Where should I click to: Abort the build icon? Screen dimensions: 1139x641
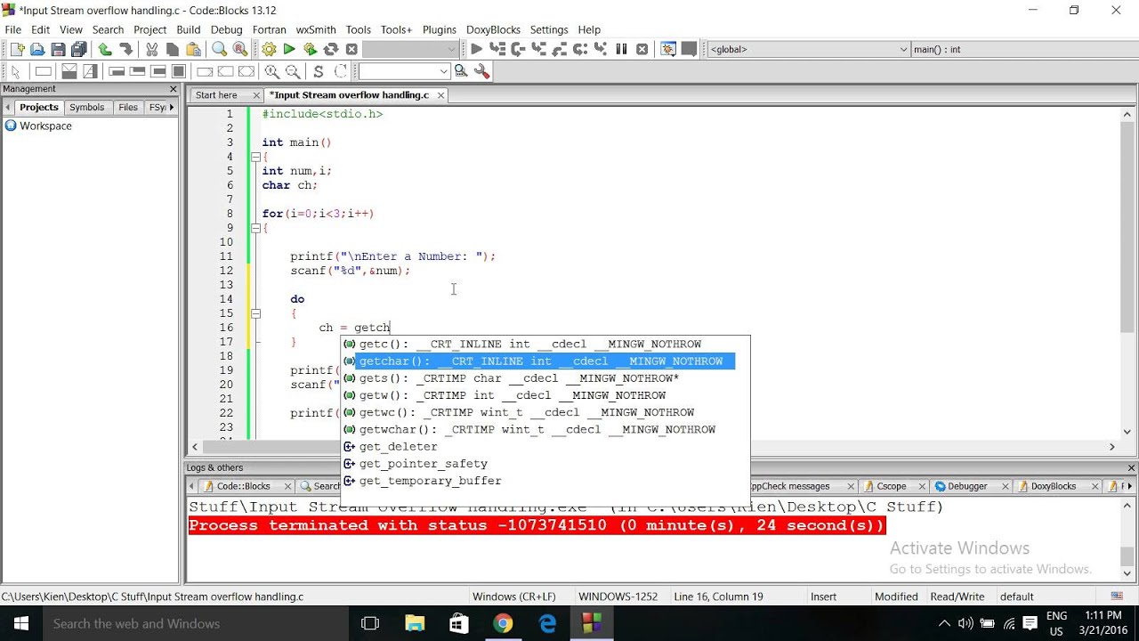(351, 50)
